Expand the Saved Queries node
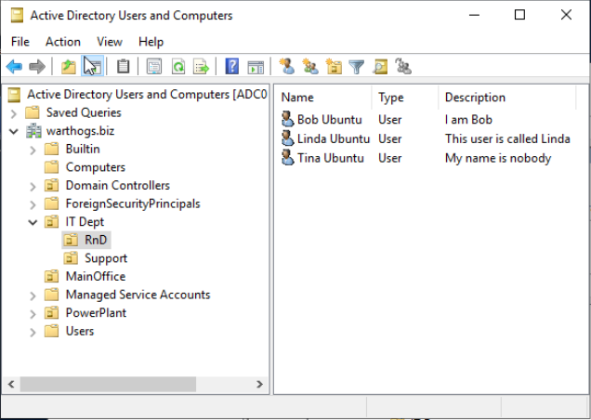Screen dimensions: 591x420 (14, 113)
